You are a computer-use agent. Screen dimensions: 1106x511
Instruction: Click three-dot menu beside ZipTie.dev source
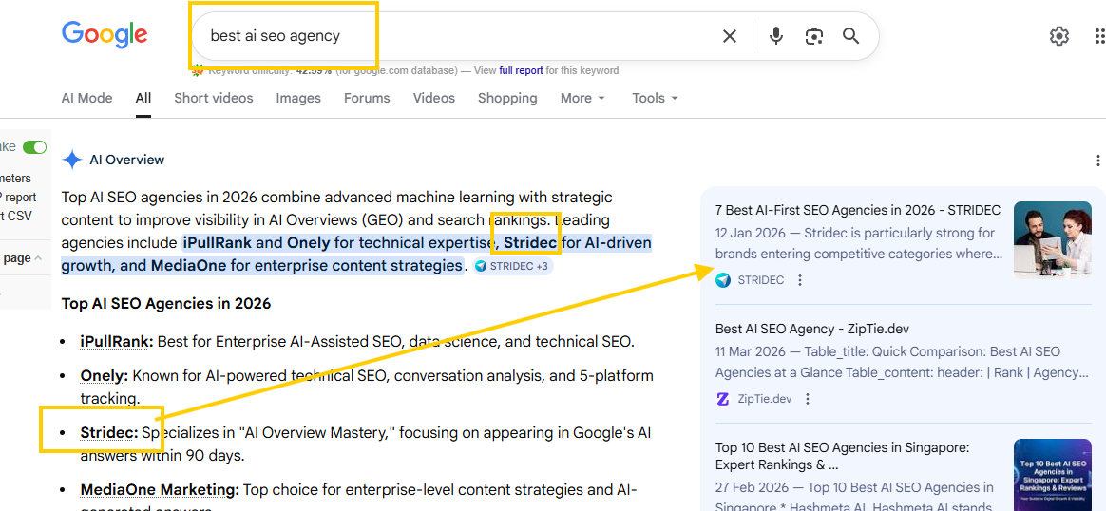click(808, 399)
